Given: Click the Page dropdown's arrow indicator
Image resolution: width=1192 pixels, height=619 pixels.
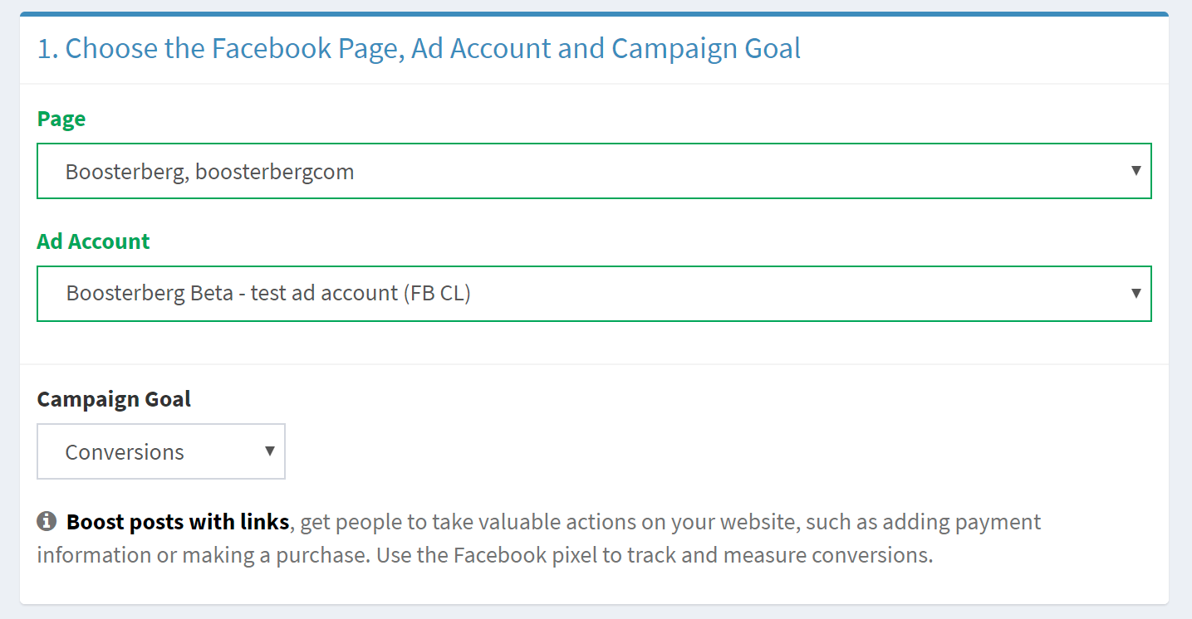Looking at the screenshot, I should pyautogui.click(x=1136, y=170).
